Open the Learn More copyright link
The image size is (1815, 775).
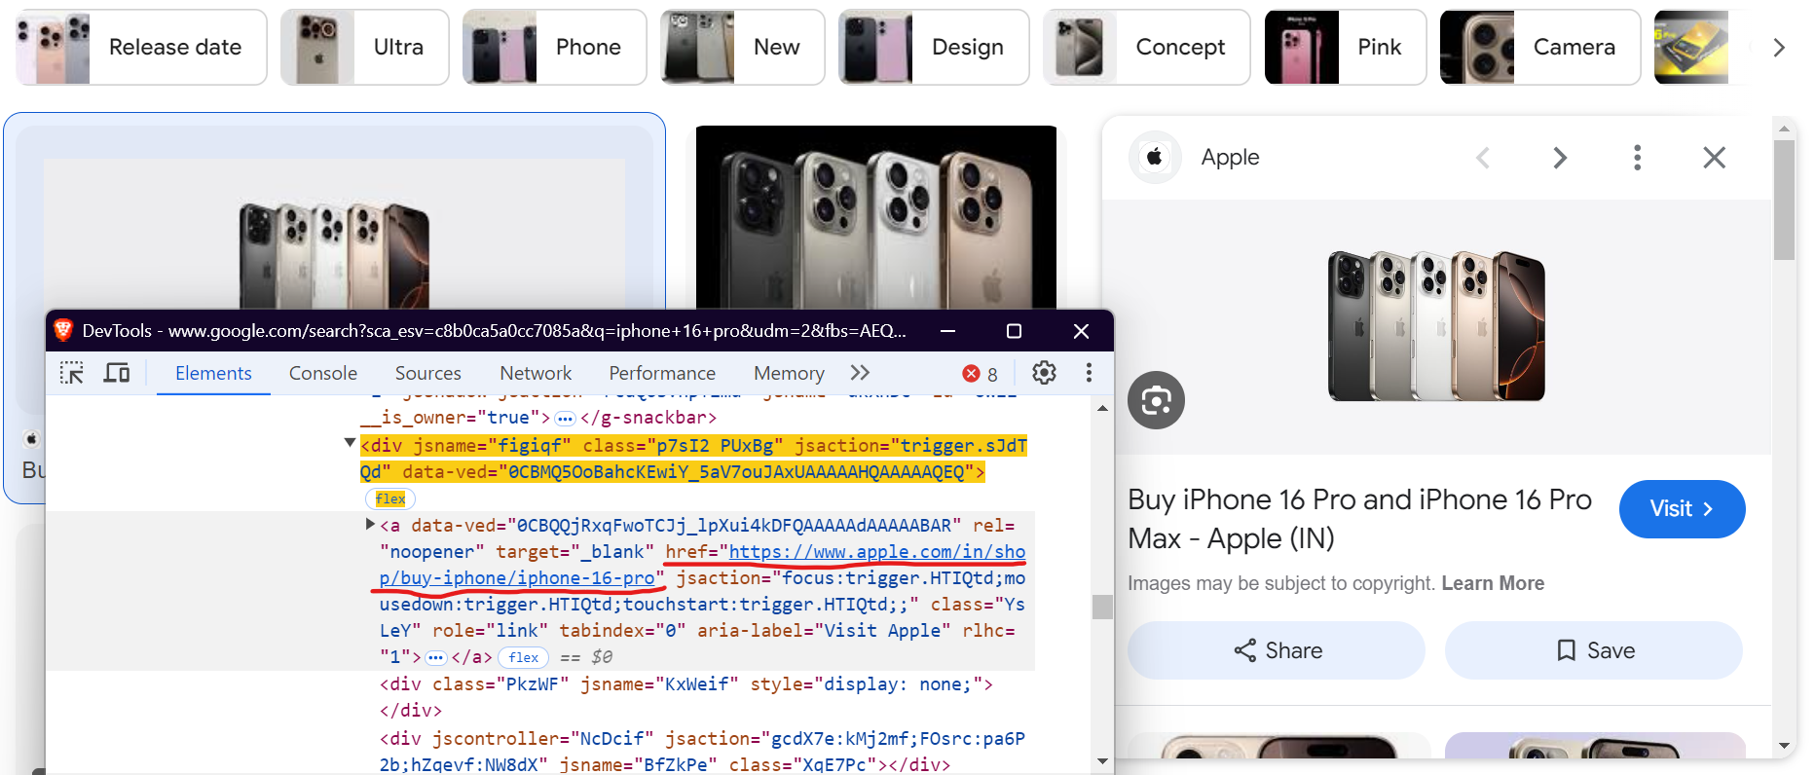(1493, 583)
